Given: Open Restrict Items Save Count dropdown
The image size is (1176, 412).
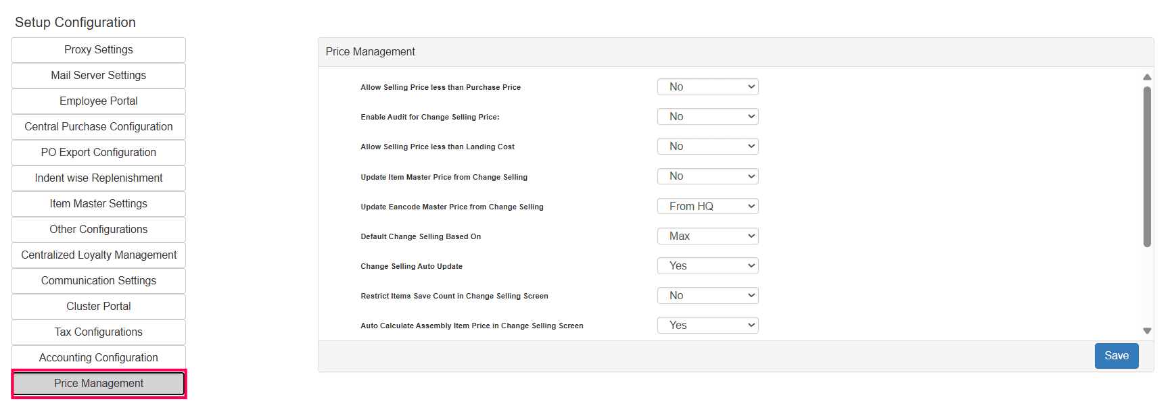Looking at the screenshot, I should click(707, 296).
